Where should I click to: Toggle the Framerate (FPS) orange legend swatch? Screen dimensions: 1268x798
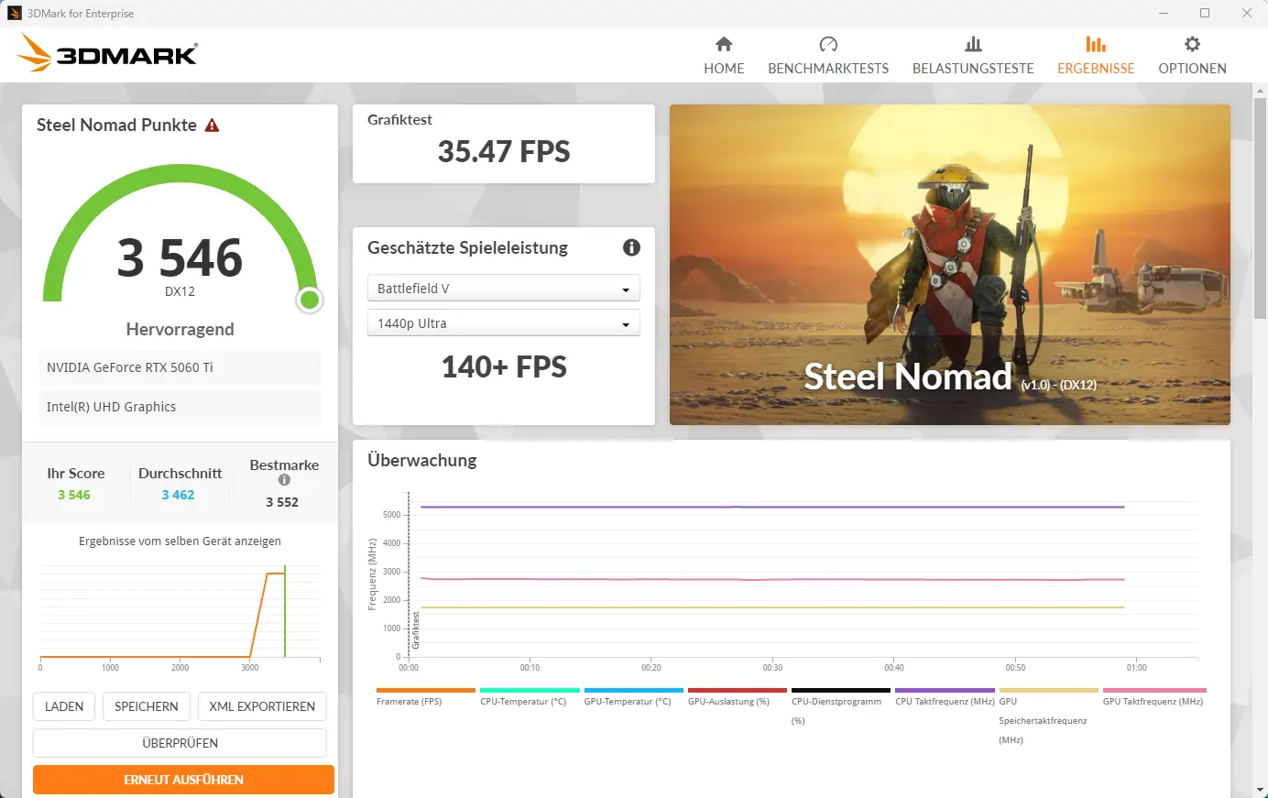tap(426, 691)
